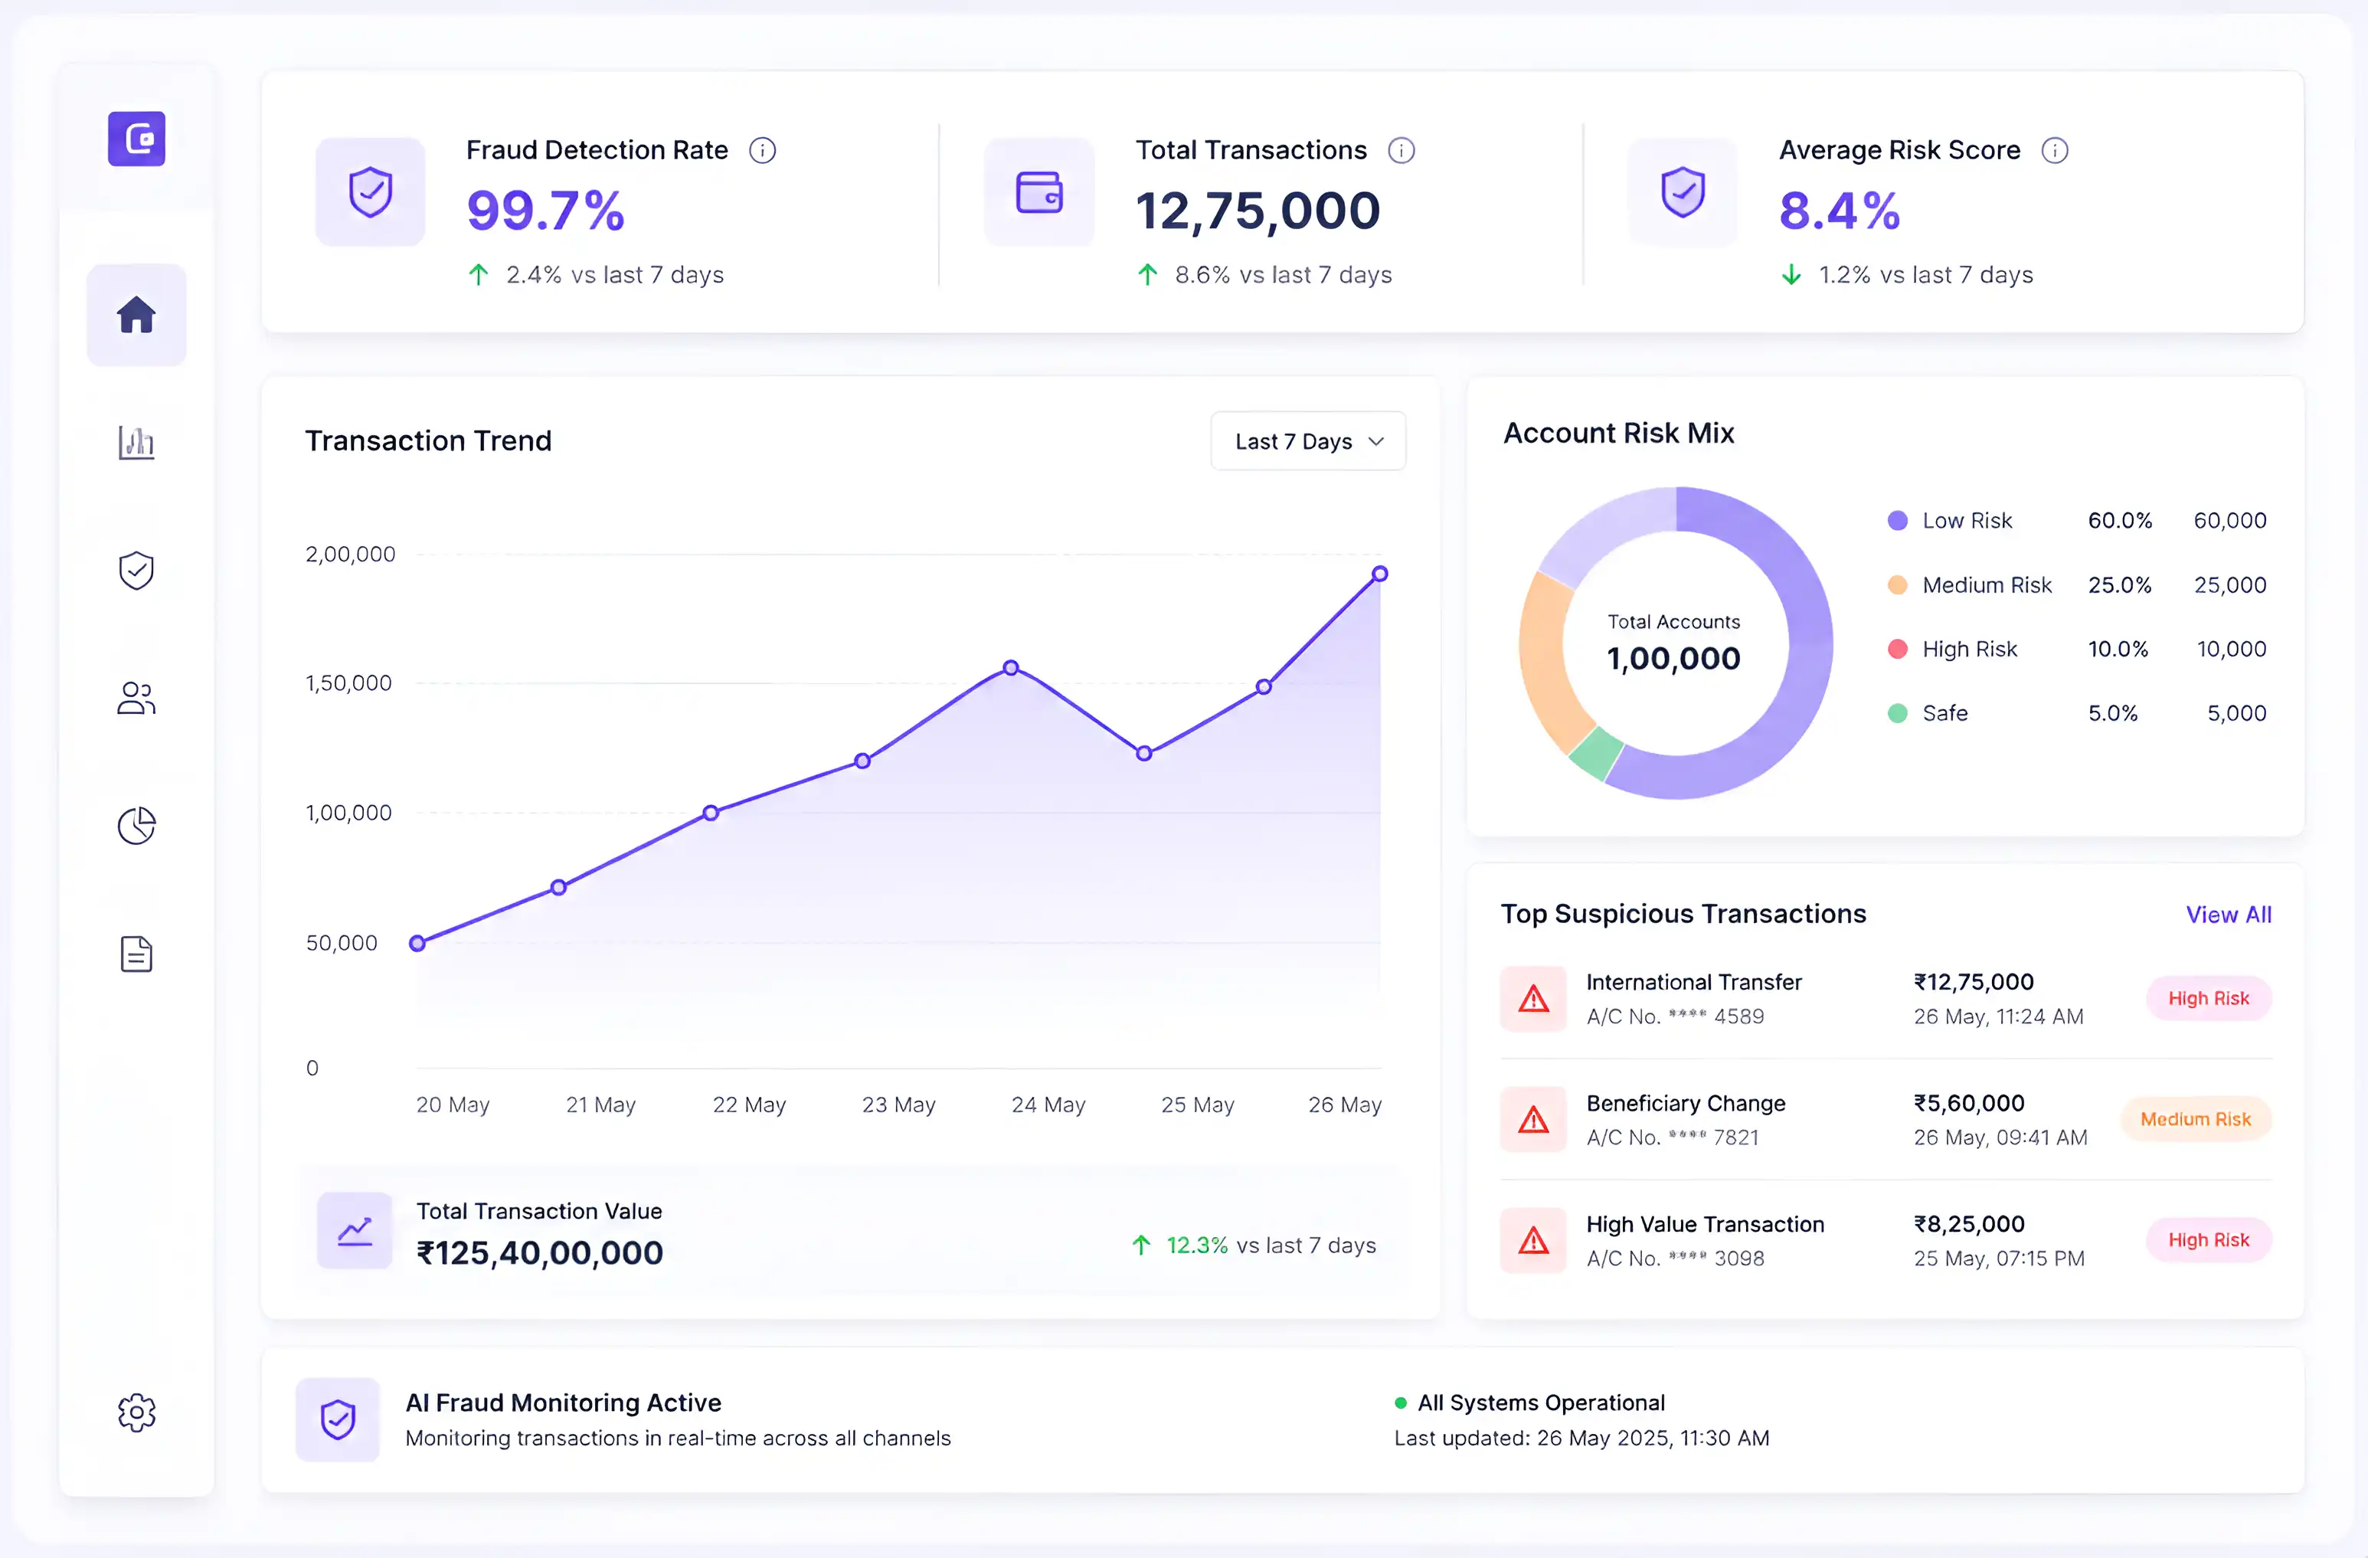This screenshot has height=1558, width=2368.
Task: Click the AI Fraud Monitoring Active heading
Action: [563, 1403]
